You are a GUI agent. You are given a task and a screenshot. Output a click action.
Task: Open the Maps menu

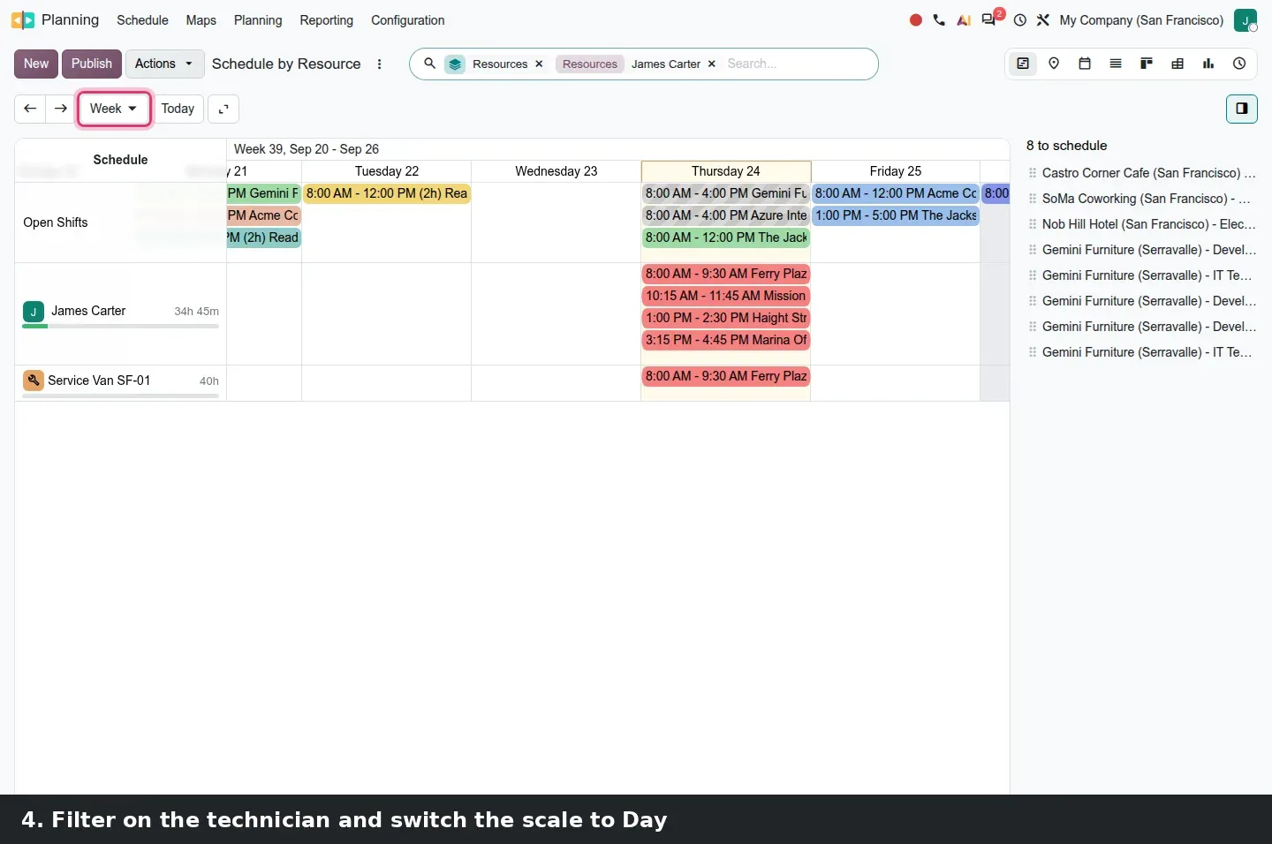tap(201, 20)
